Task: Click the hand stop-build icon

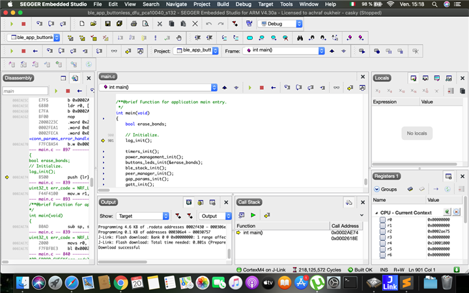Action: click(x=178, y=38)
